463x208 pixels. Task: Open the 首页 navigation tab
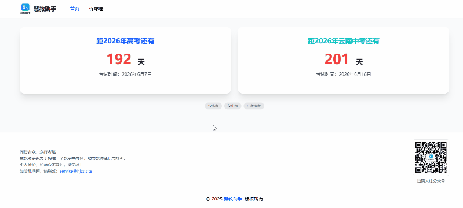74,9
